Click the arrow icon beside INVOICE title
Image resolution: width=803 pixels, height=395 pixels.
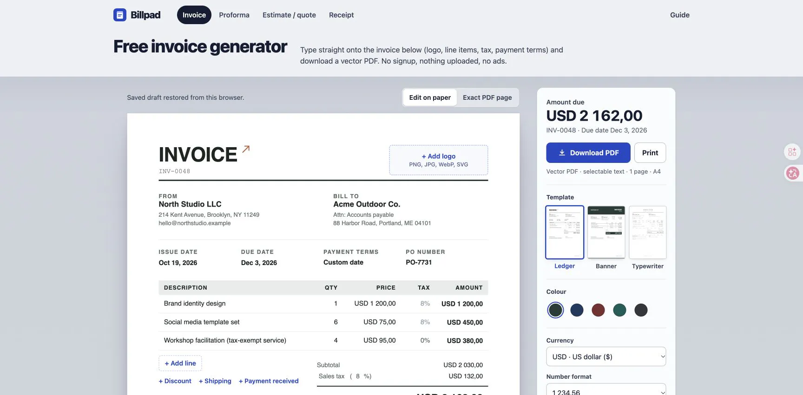tap(246, 149)
